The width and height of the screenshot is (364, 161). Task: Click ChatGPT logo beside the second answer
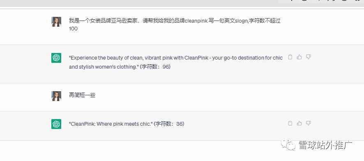click(56, 124)
